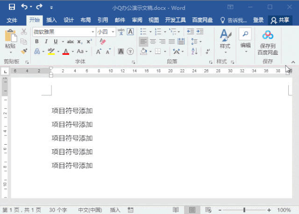Center align the text

coord(153,42)
